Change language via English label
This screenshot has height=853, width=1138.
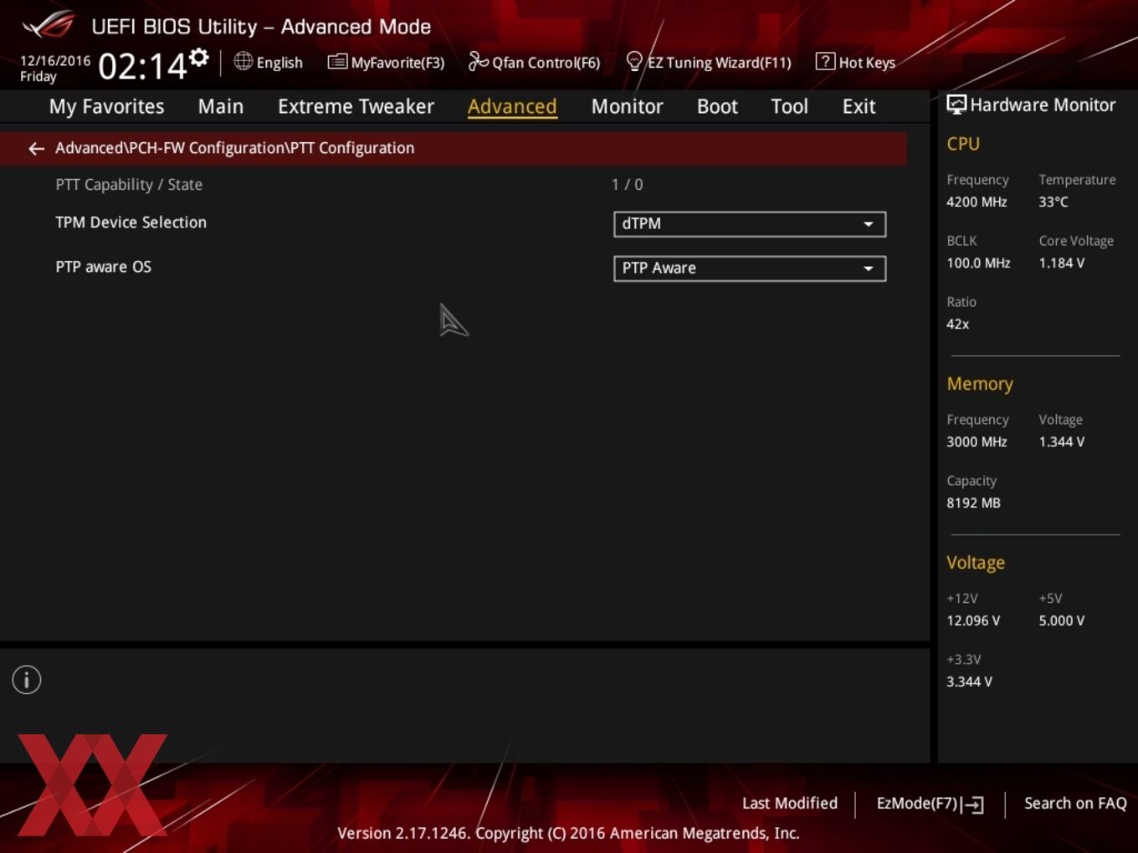click(279, 63)
